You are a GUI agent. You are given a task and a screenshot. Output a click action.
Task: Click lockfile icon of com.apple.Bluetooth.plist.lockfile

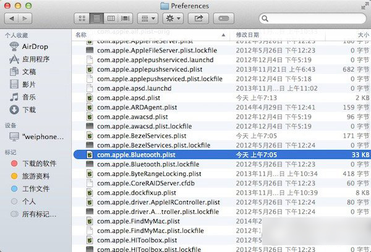pos(90,164)
